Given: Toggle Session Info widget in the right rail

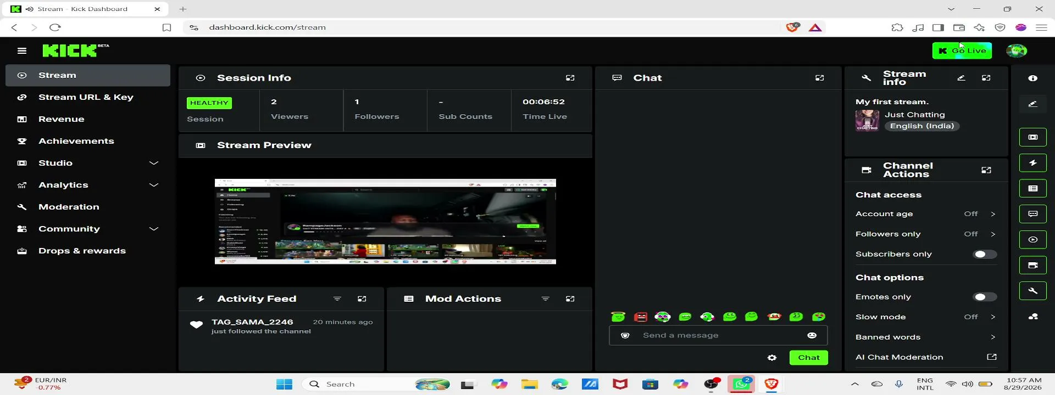Looking at the screenshot, I should (x=1033, y=240).
